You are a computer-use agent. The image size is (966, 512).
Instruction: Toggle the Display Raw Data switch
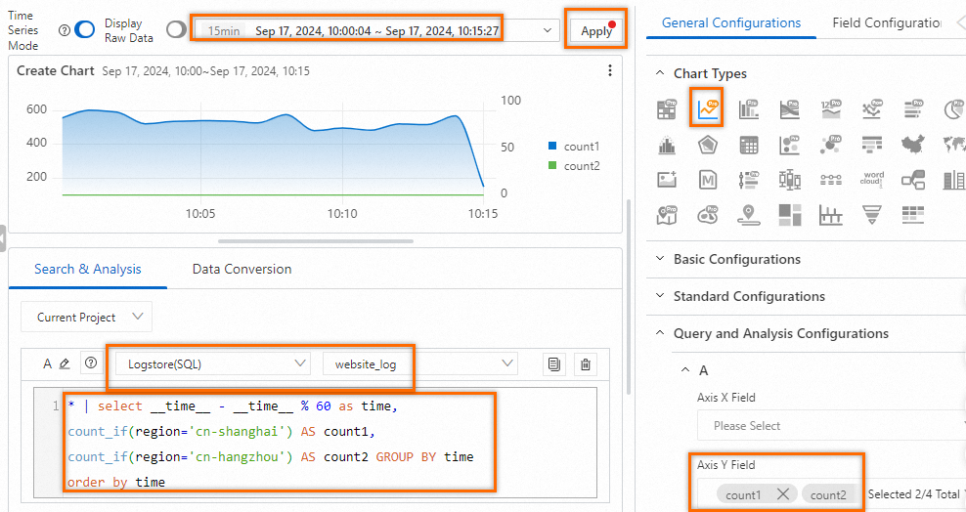(176, 29)
